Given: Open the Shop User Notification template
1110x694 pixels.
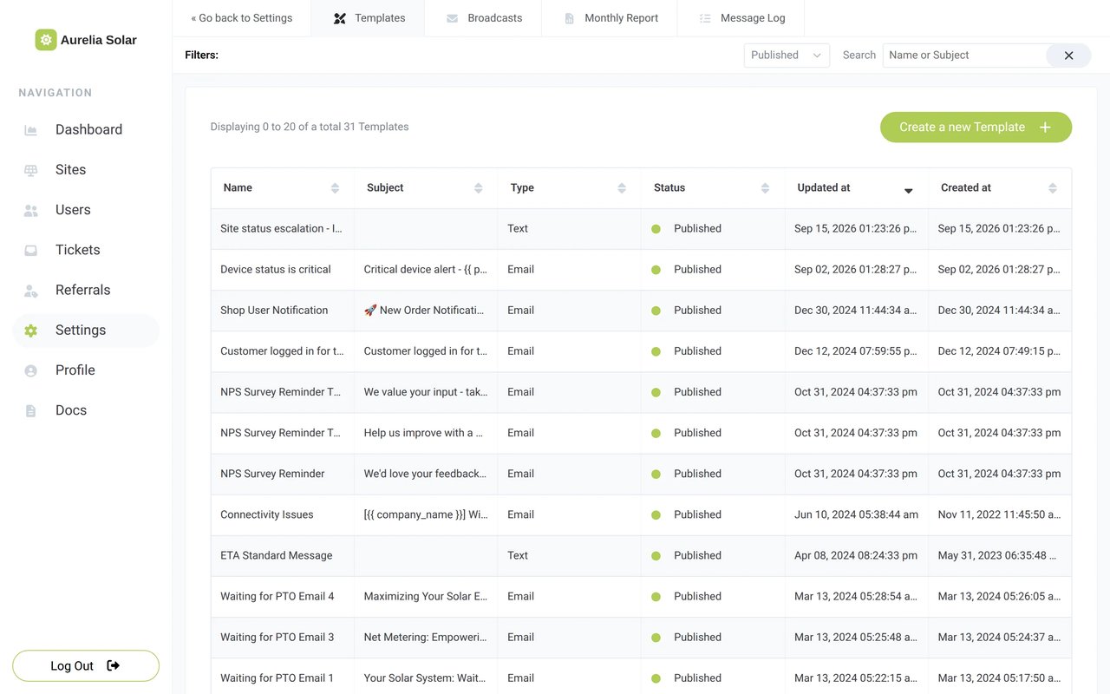Looking at the screenshot, I should (x=641, y=311).
